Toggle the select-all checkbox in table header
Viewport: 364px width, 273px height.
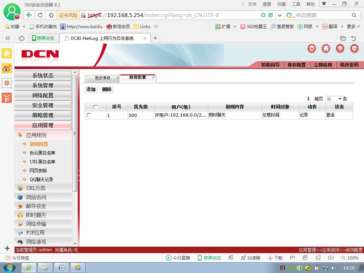pos(95,107)
